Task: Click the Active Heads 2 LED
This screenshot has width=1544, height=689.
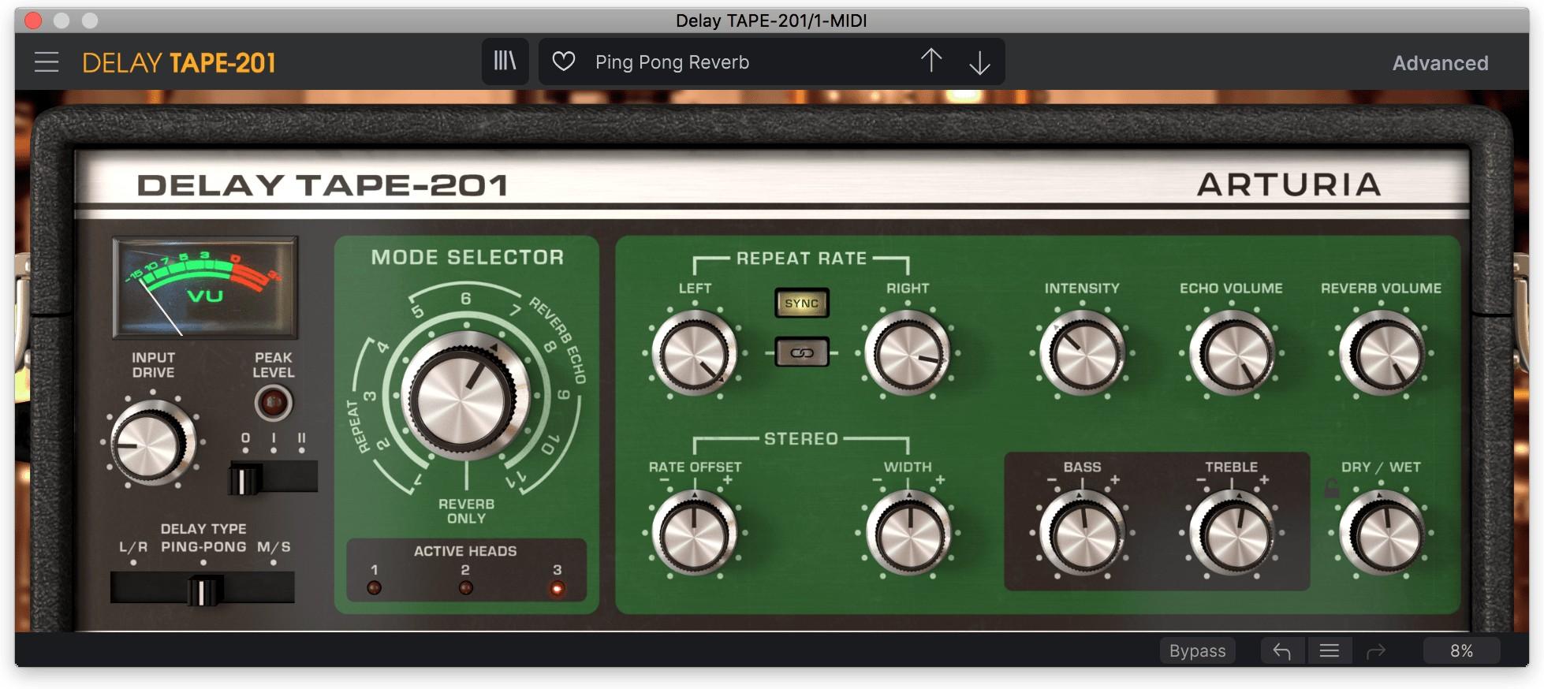Action: [x=465, y=587]
